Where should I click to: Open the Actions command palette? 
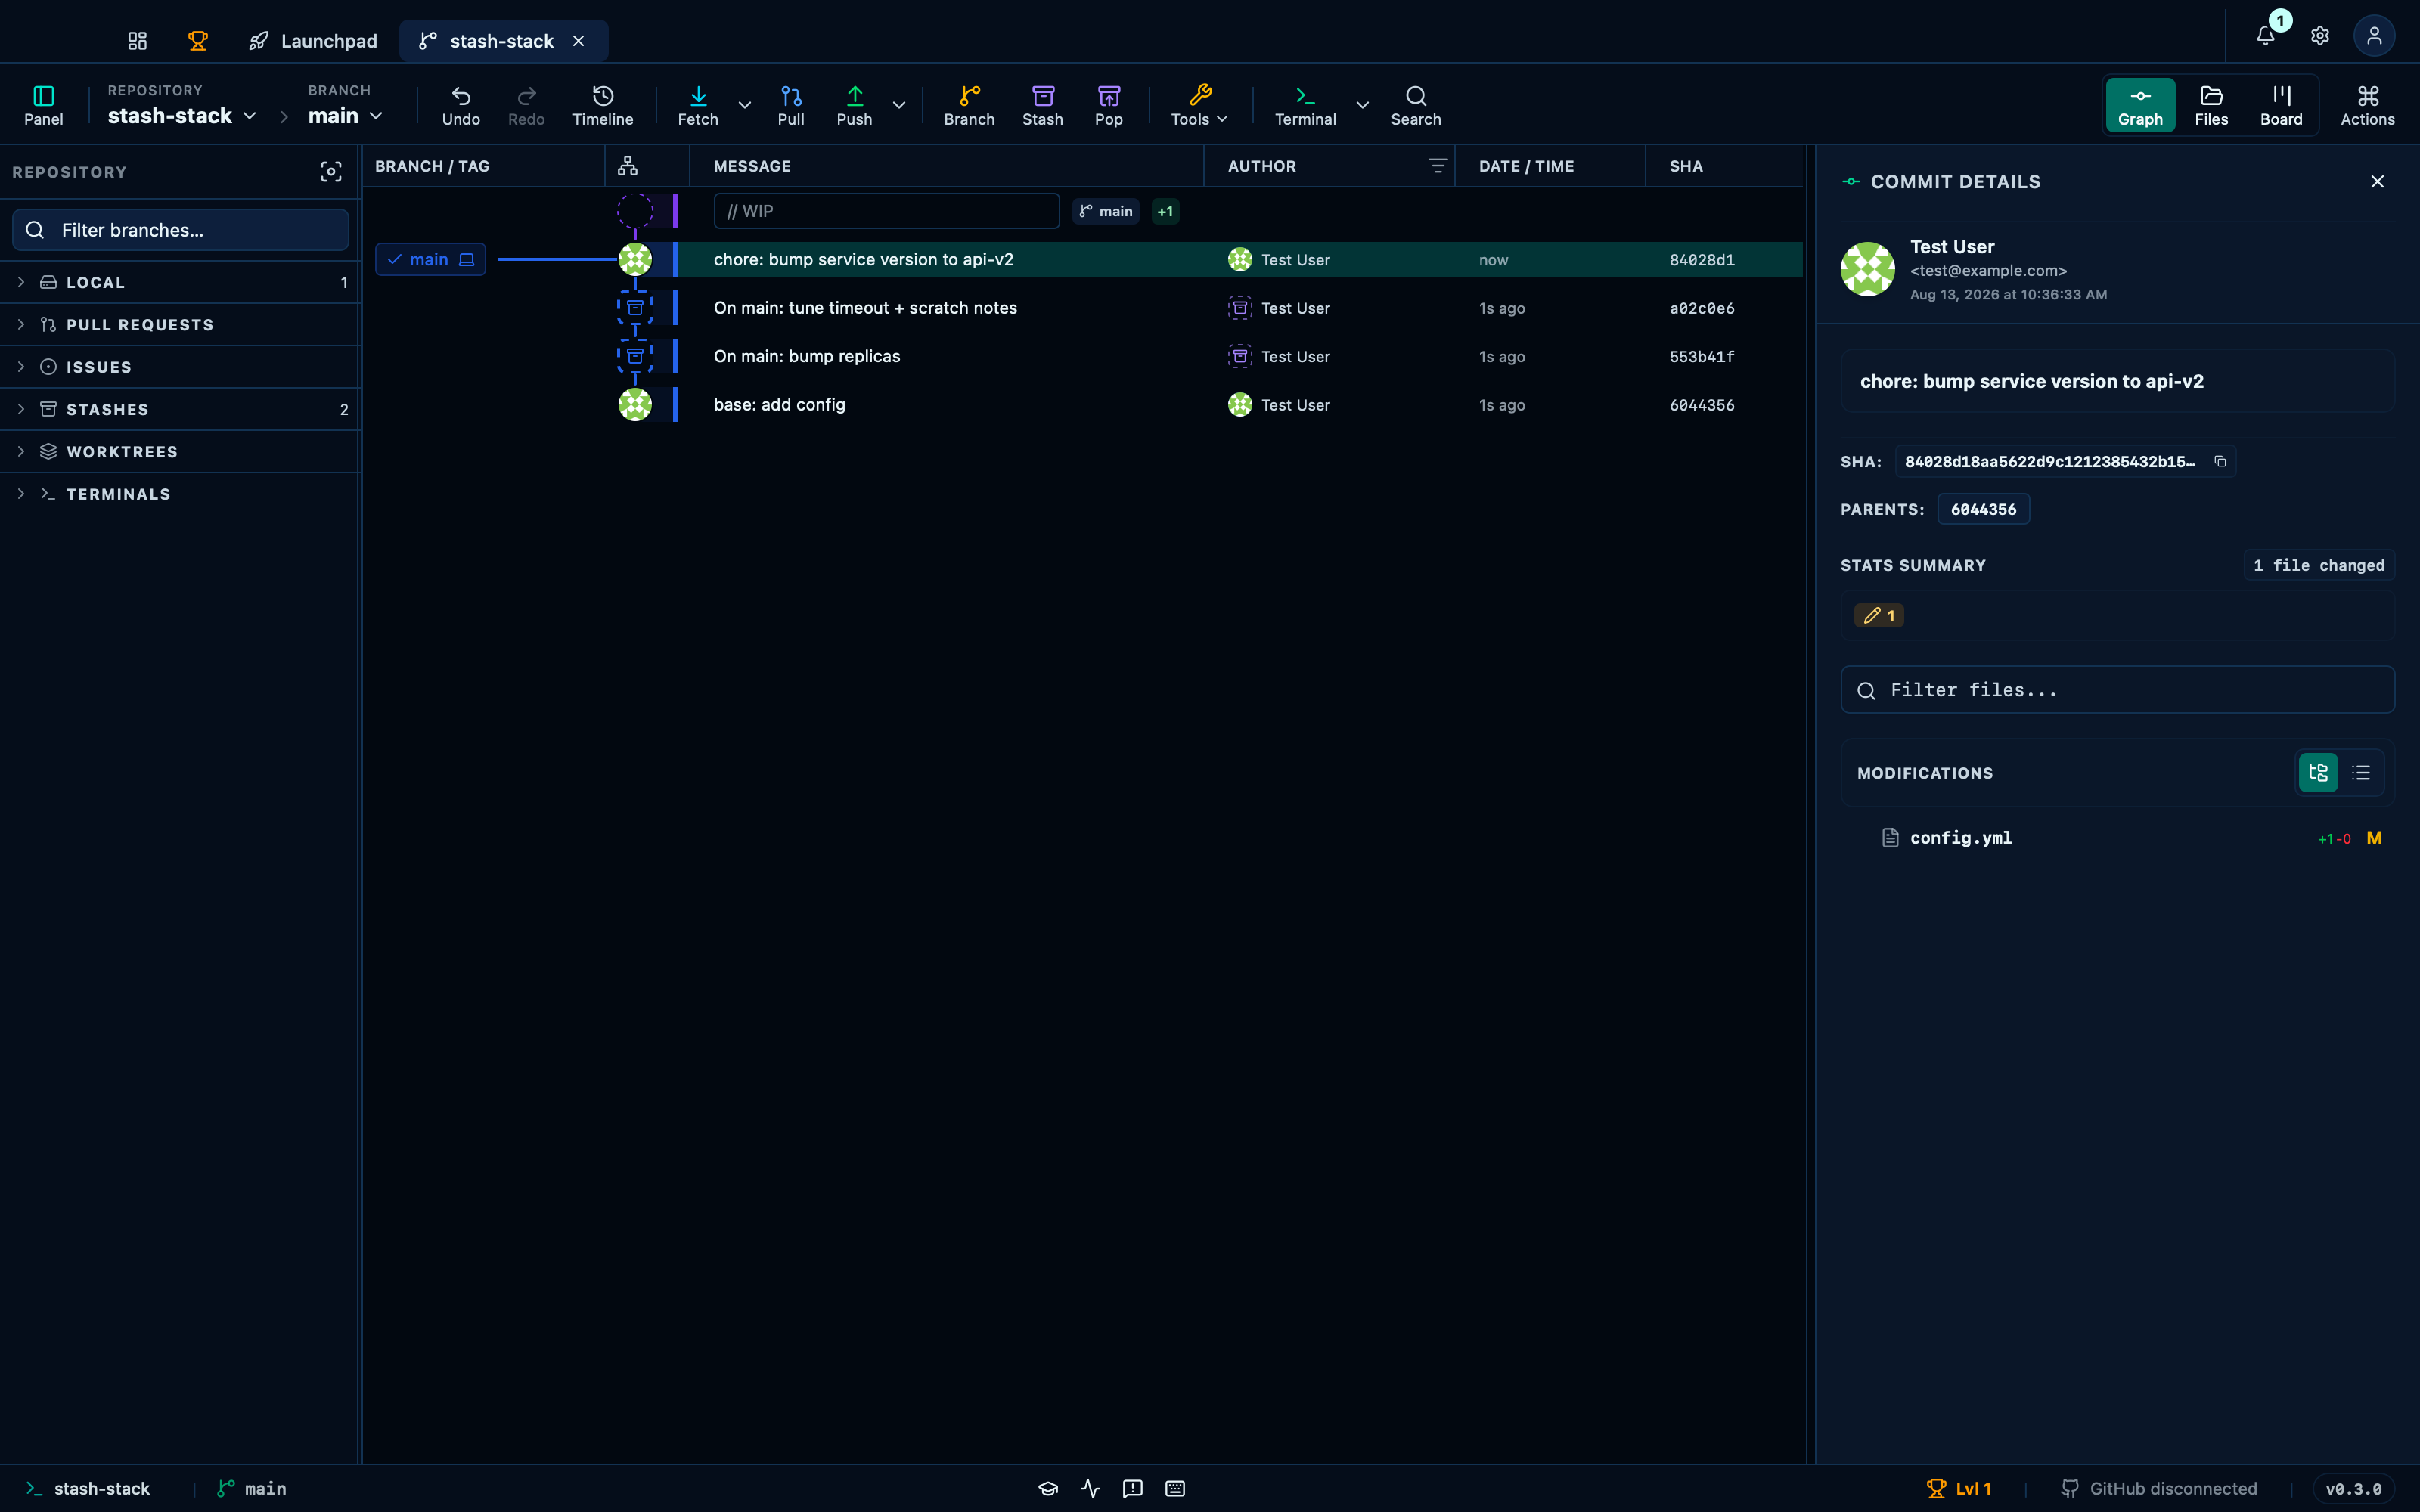point(2367,105)
